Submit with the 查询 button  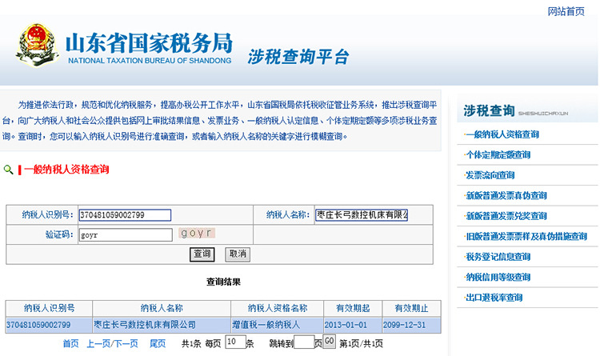click(x=202, y=254)
